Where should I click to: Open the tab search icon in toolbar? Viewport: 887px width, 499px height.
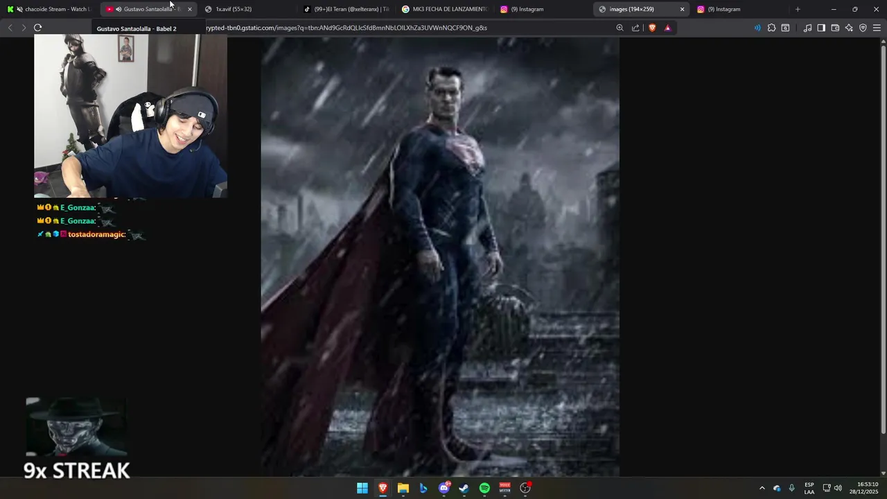pyautogui.click(x=785, y=28)
